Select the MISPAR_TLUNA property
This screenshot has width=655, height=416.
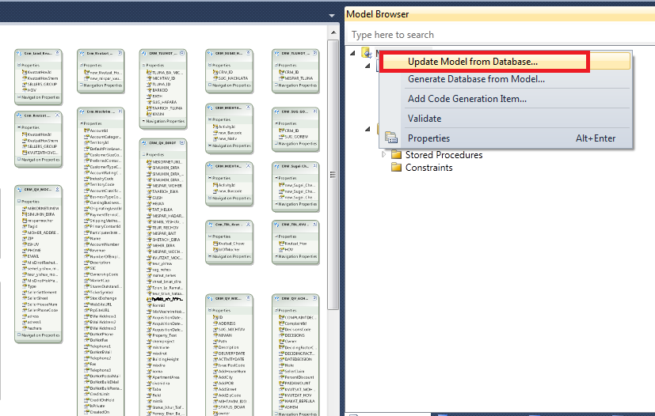pos(299,78)
